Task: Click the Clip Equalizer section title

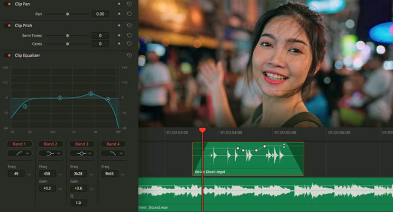Action: (x=27, y=55)
